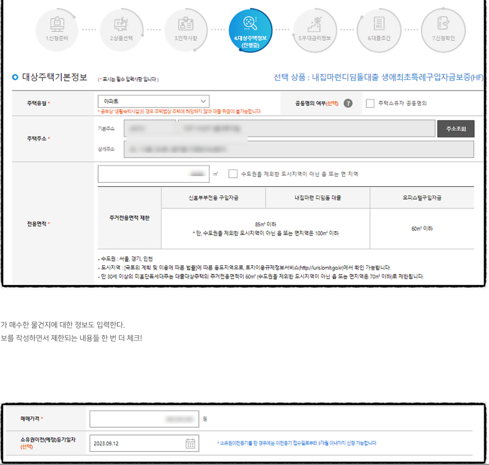Viewport: 489px width, 465px height.
Task: Click the 전용면적 input field
Action: (154, 174)
